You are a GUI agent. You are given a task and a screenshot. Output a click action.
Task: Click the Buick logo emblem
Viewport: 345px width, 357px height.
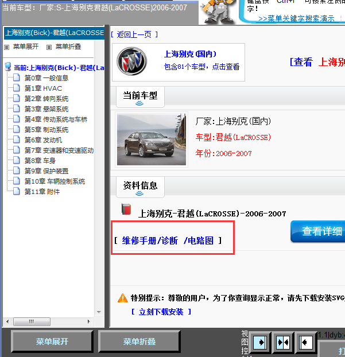pos(131,61)
